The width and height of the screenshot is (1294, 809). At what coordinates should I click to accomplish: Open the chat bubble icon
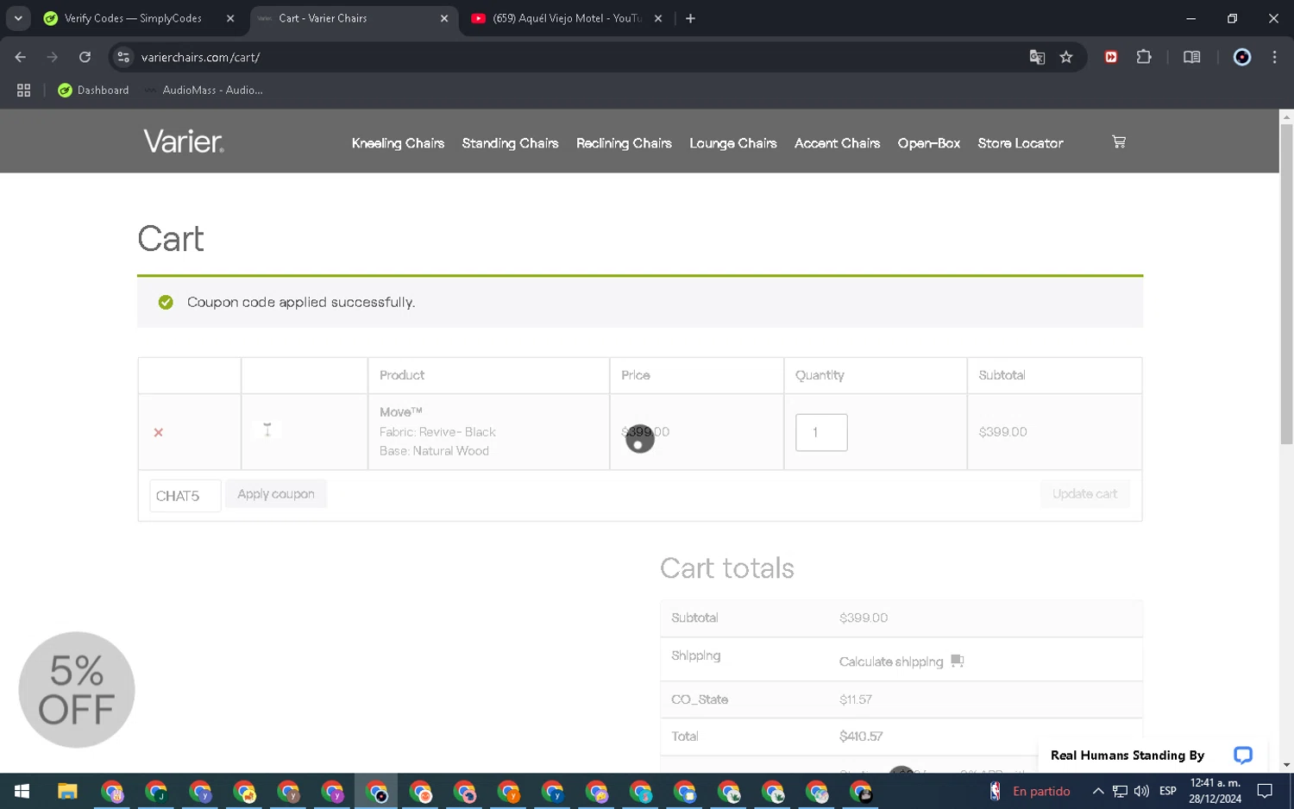click(1242, 756)
